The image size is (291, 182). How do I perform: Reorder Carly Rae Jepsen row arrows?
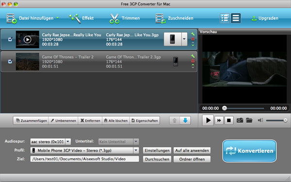click(193, 44)
